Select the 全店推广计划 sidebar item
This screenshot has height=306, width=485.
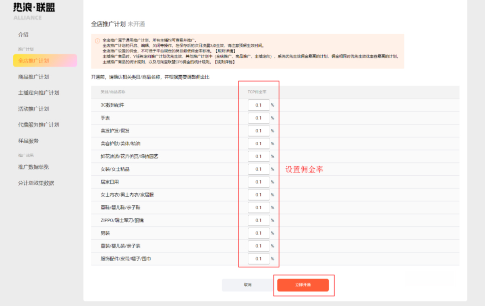pos(34,60)
